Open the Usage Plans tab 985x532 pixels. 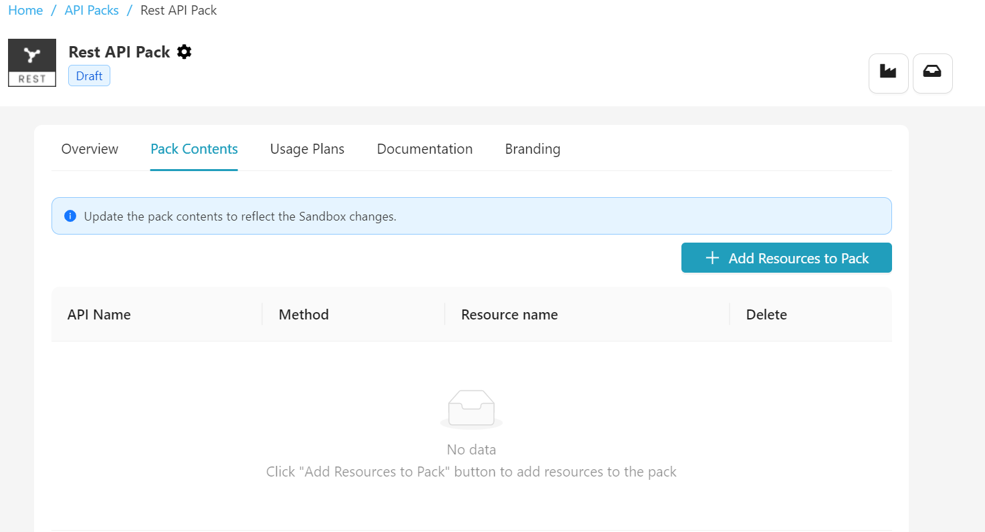(x=307, y=149)
